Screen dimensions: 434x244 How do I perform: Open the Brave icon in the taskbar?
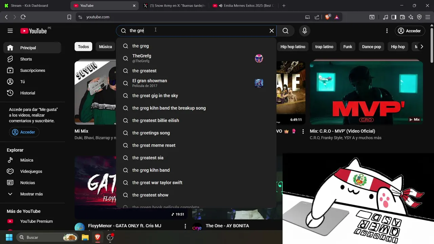[98, 237]
